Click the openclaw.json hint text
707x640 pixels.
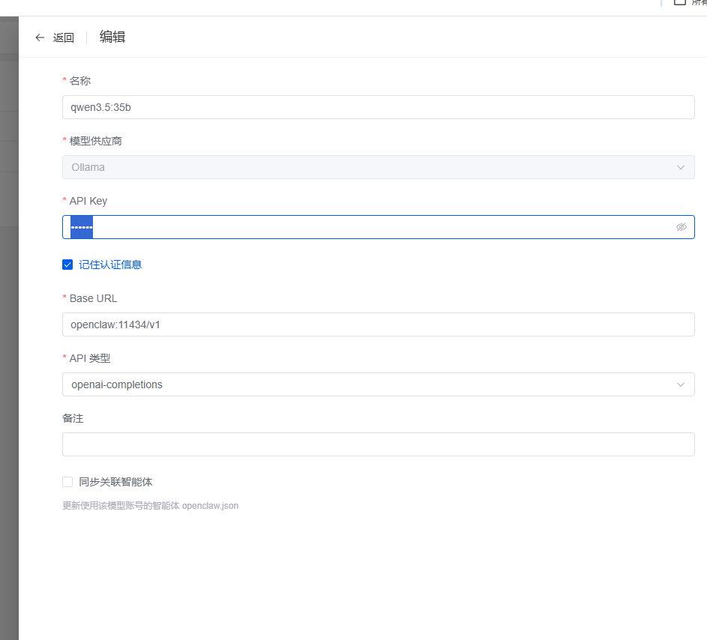pos(210,506)
